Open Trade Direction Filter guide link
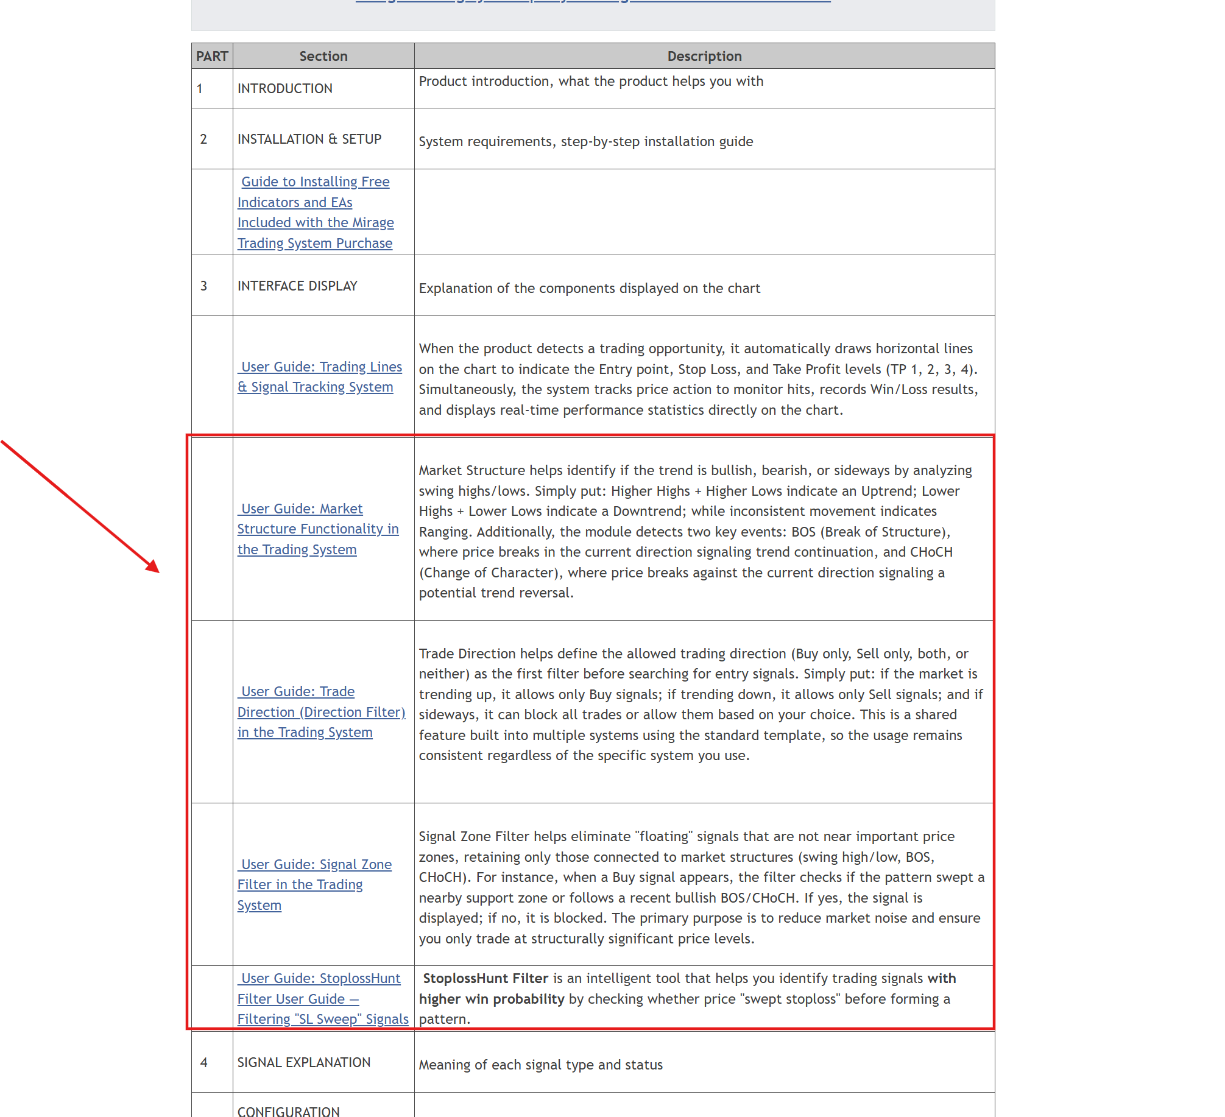 coord(321,711)
